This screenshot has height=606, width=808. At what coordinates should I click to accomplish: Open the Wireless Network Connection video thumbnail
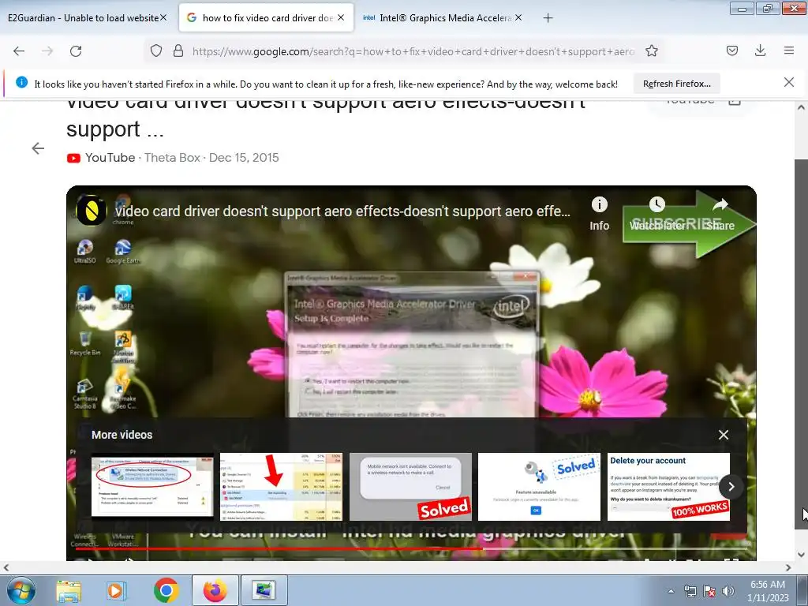(152, 485)
